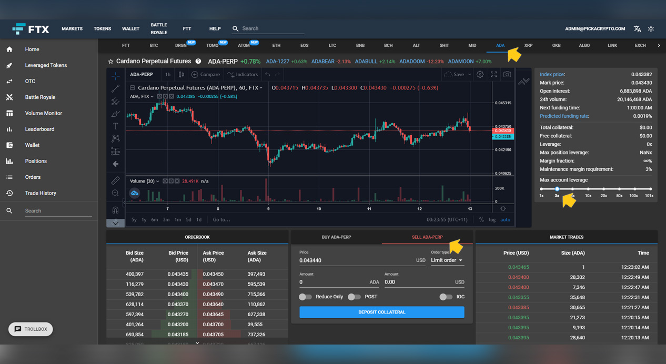Toggle the Reduce Only switch
Viewport: 666px width, 364px height.
tap(305, 297)
